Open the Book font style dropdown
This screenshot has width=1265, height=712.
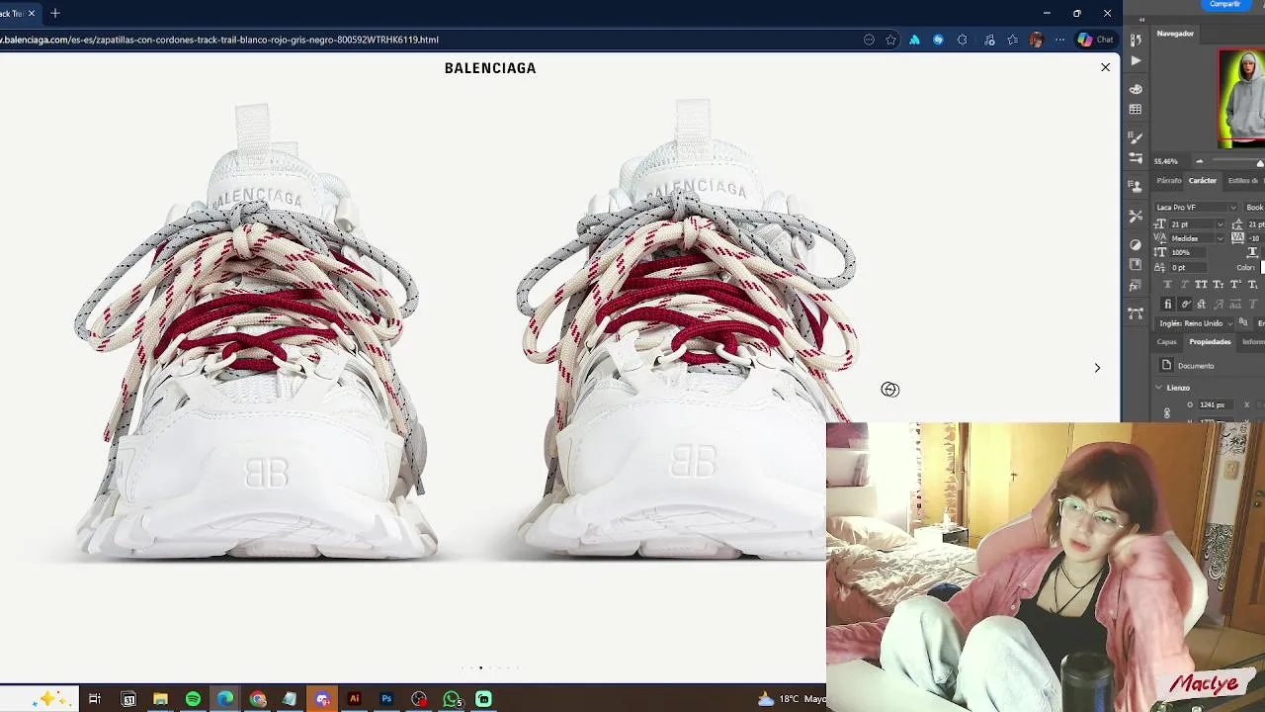coord(1254,208)
